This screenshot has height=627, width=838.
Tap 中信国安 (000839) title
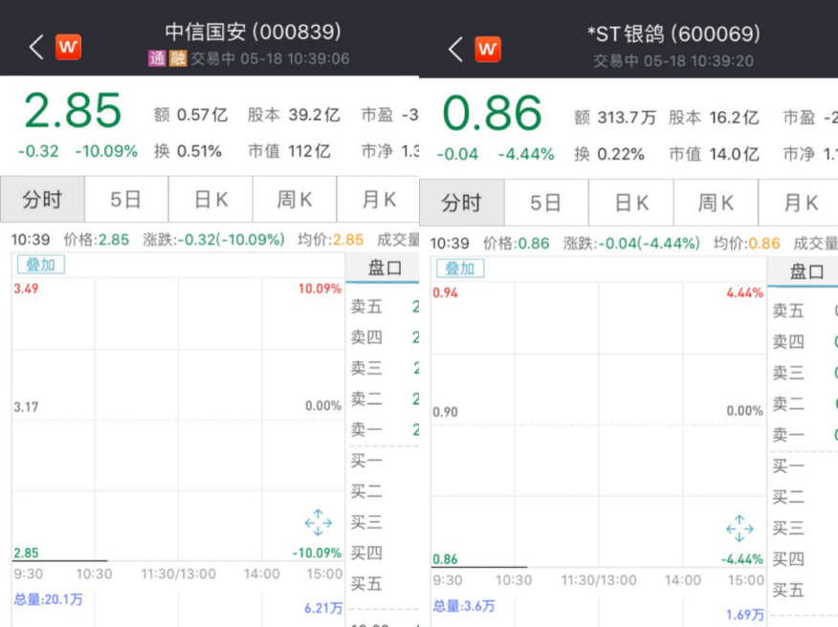coord(253,32)
